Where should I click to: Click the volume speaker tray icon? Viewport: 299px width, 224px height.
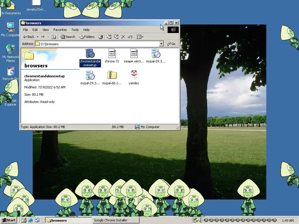tap(200, 220)
